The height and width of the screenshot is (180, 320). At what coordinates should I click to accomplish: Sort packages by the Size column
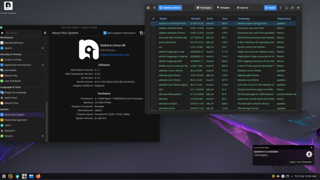[224, 18]
